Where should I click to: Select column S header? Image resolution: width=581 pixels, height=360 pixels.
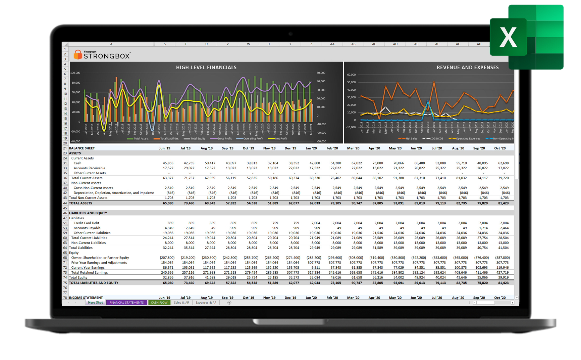tap(164, 44)
